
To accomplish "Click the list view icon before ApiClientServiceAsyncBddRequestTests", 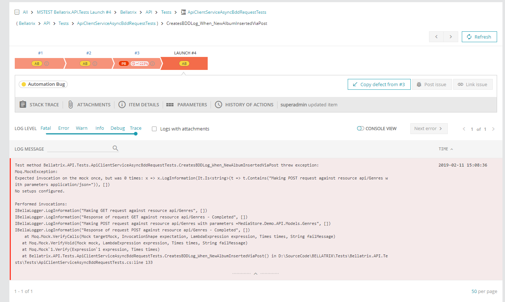I will (x=183, y=12).
